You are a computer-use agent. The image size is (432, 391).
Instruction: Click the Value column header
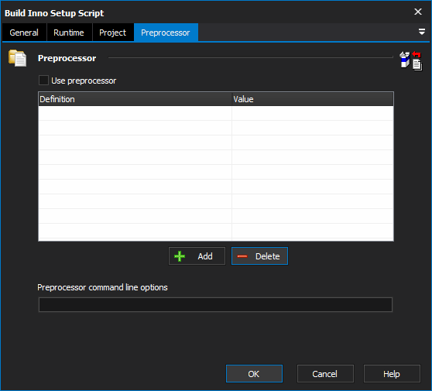tap(313, 99)
